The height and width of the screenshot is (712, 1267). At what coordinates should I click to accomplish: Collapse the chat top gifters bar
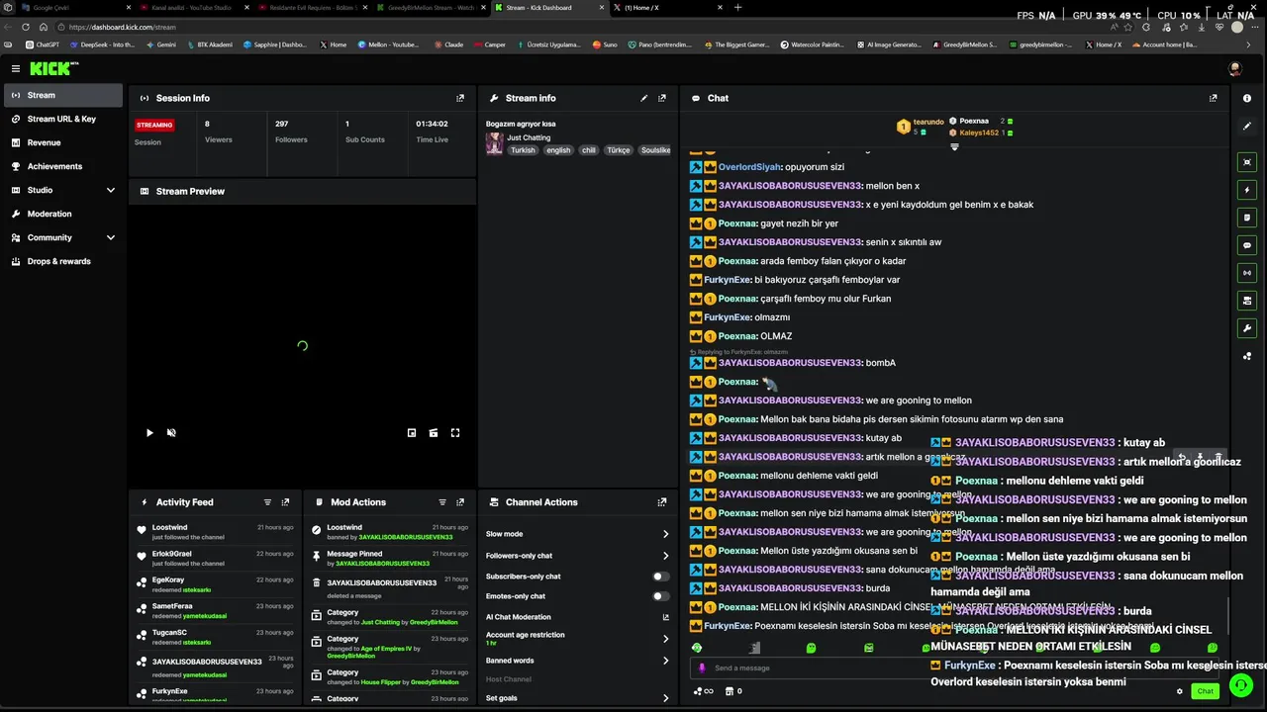[x=954, y=146]
